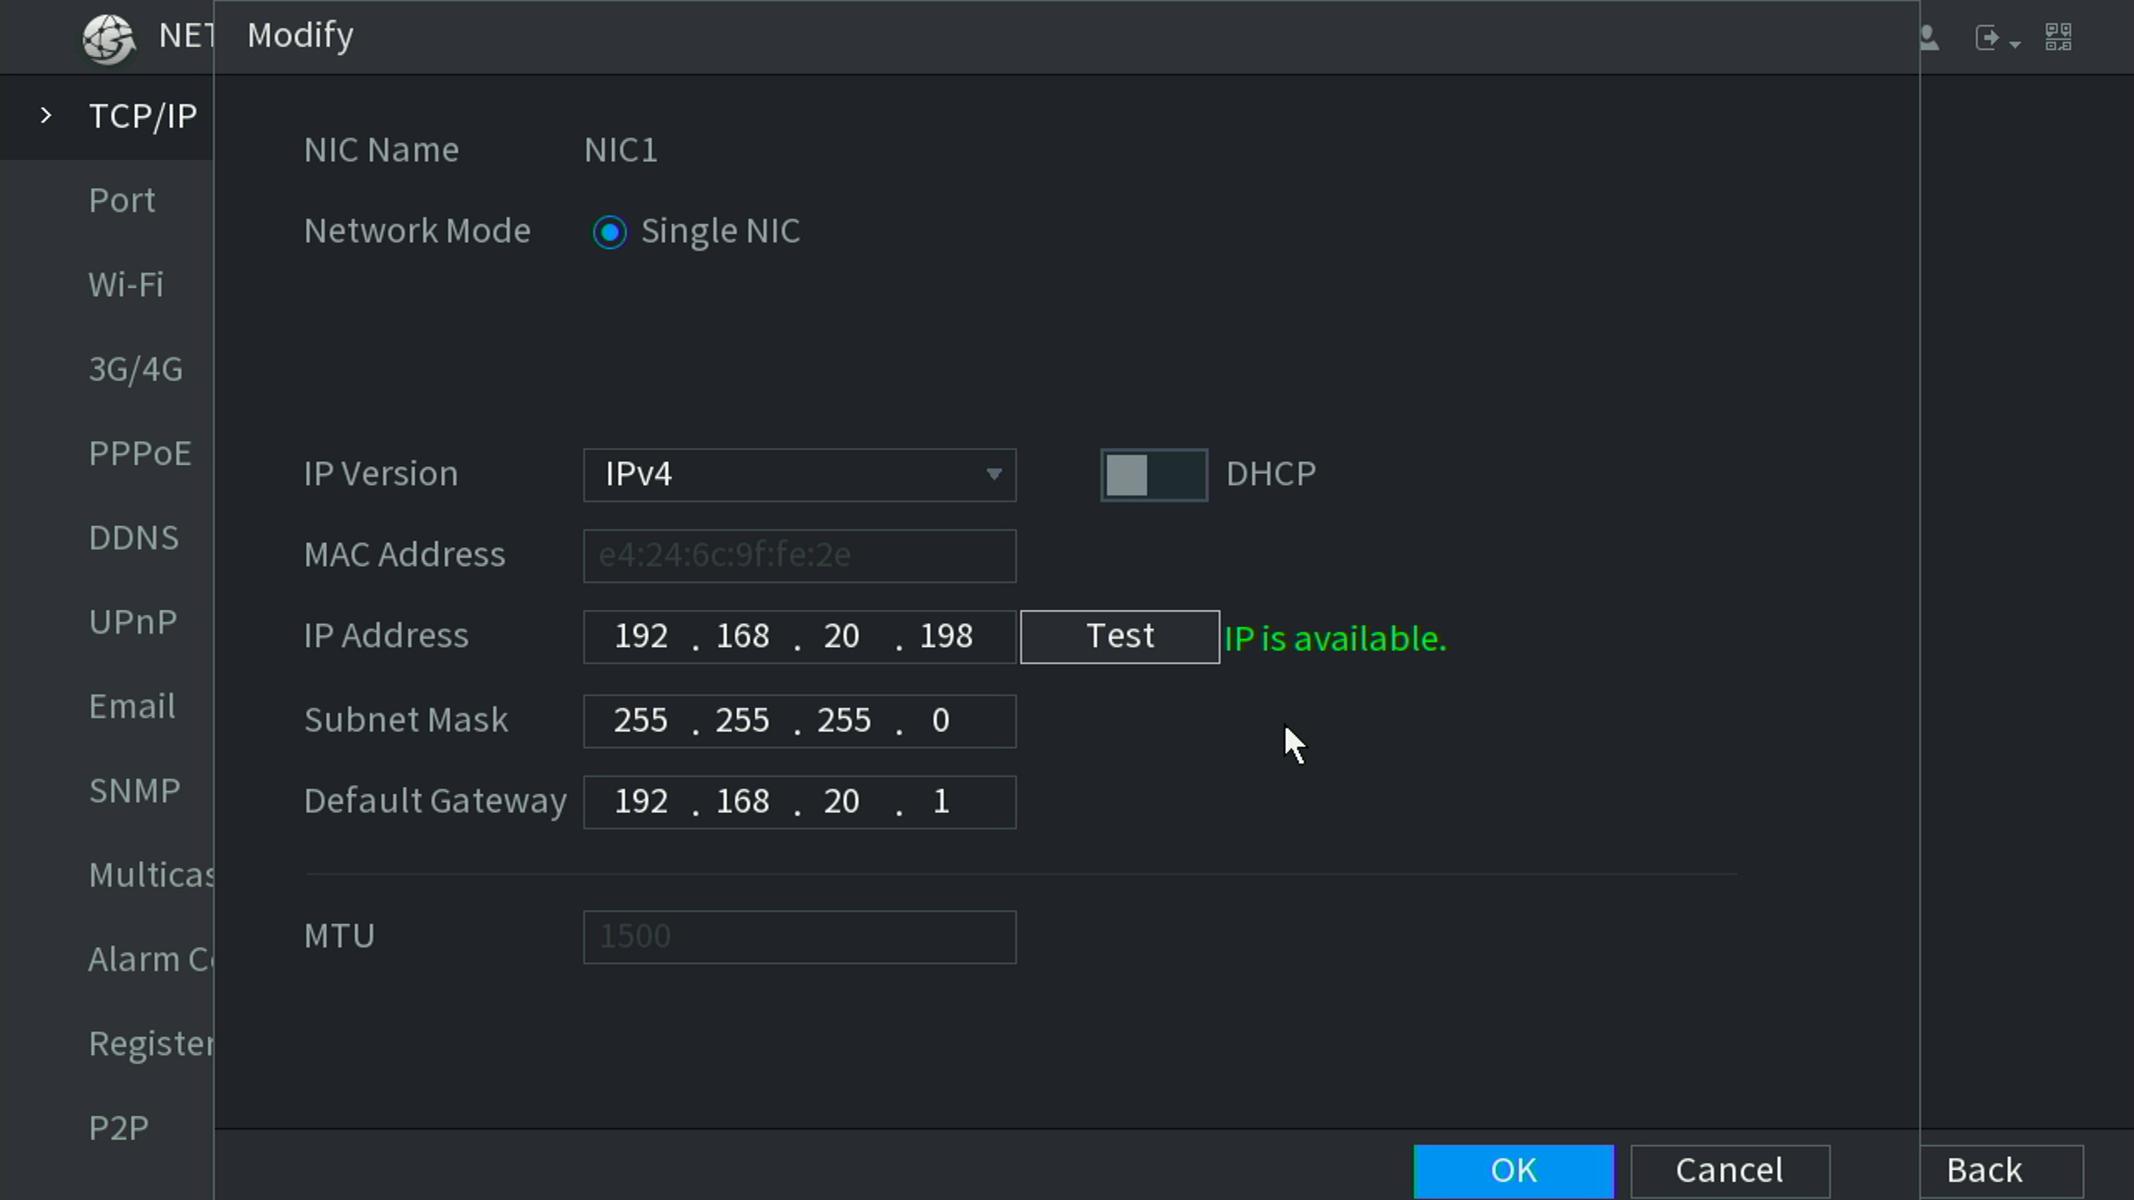Open the Port settings menu
This screenshot has height=1200, width=2134.
[x=122, y=201]
